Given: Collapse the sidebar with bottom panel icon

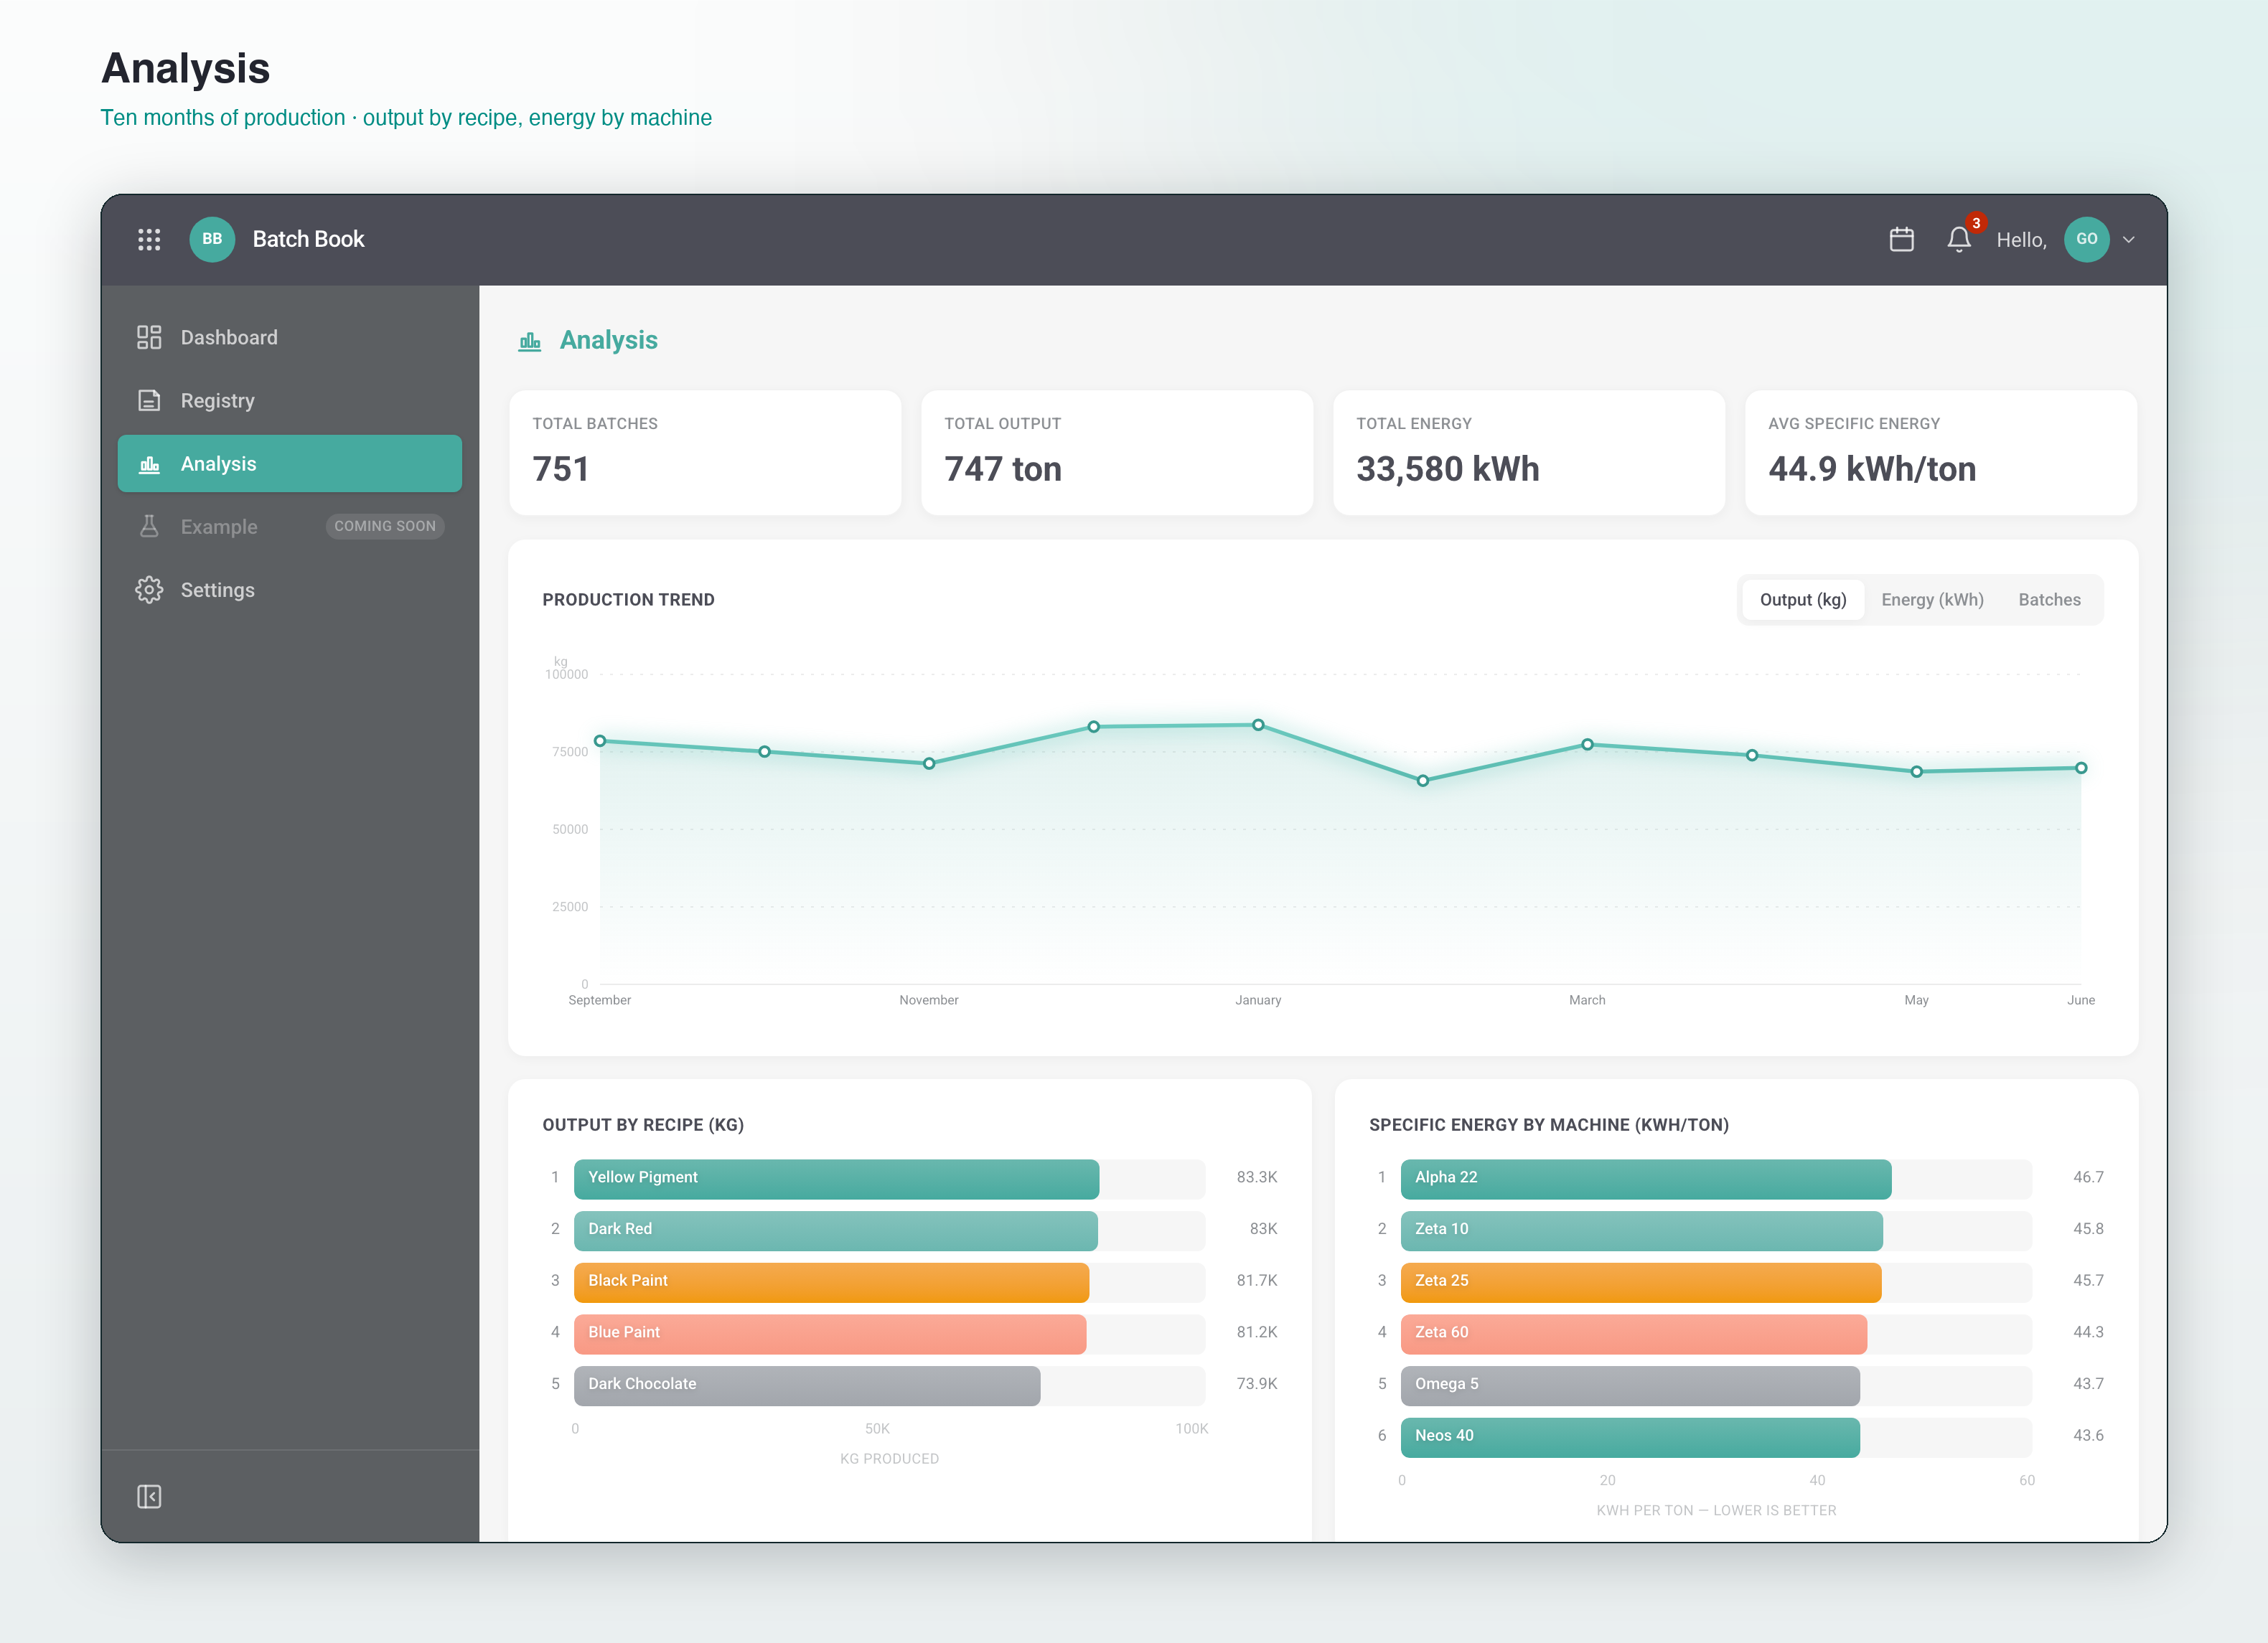Looking at the screenshot, I should coord(149,1496).
